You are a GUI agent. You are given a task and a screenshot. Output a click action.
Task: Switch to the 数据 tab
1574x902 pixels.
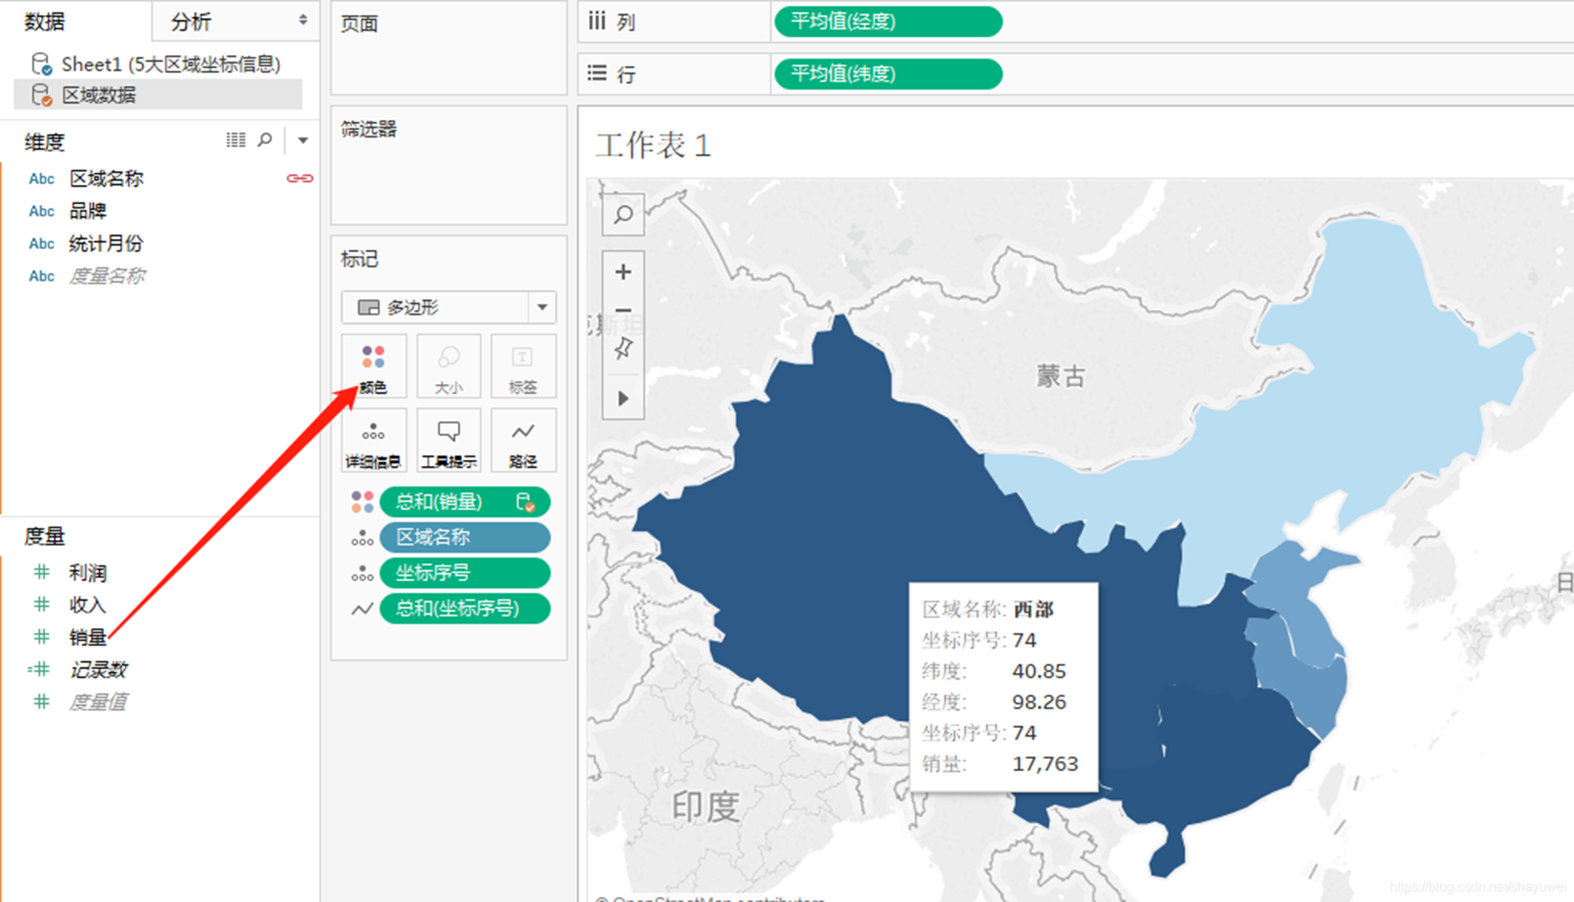click(x=45, y=22)
